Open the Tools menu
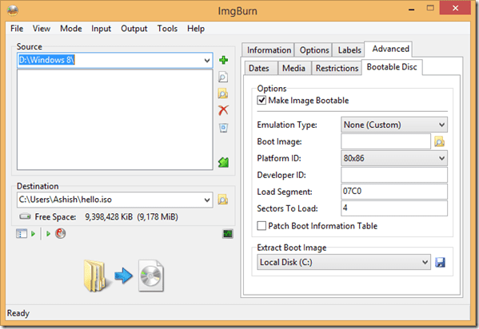 pos(167,29)
